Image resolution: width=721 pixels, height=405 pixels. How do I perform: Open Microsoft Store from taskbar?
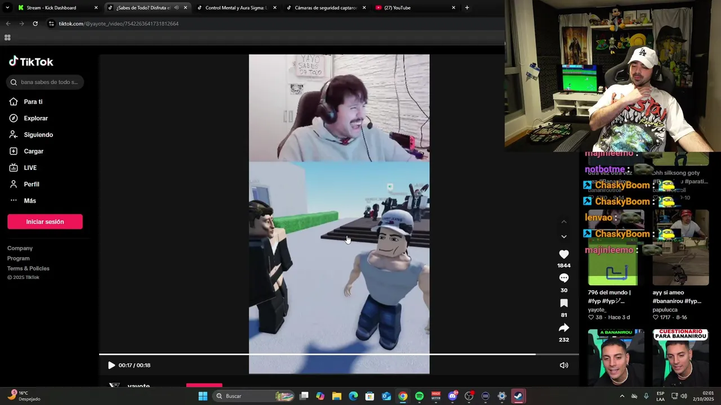[x=370, y=396]
